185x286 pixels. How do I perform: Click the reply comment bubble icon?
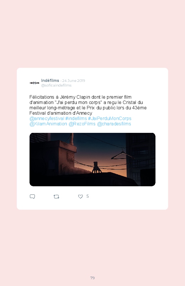coord(32,197)
